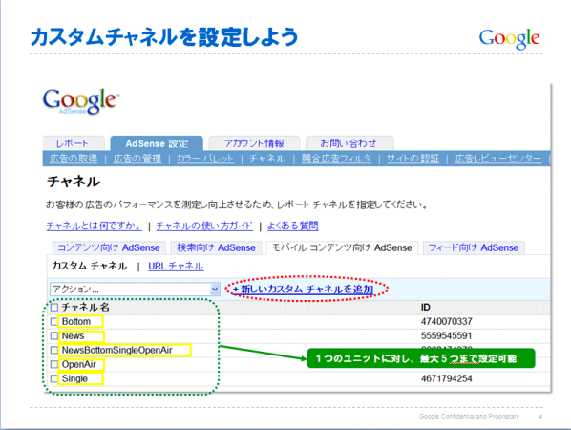571x430 pixels.
Task: Click ID value 4740070337
Action: [447, 321]
